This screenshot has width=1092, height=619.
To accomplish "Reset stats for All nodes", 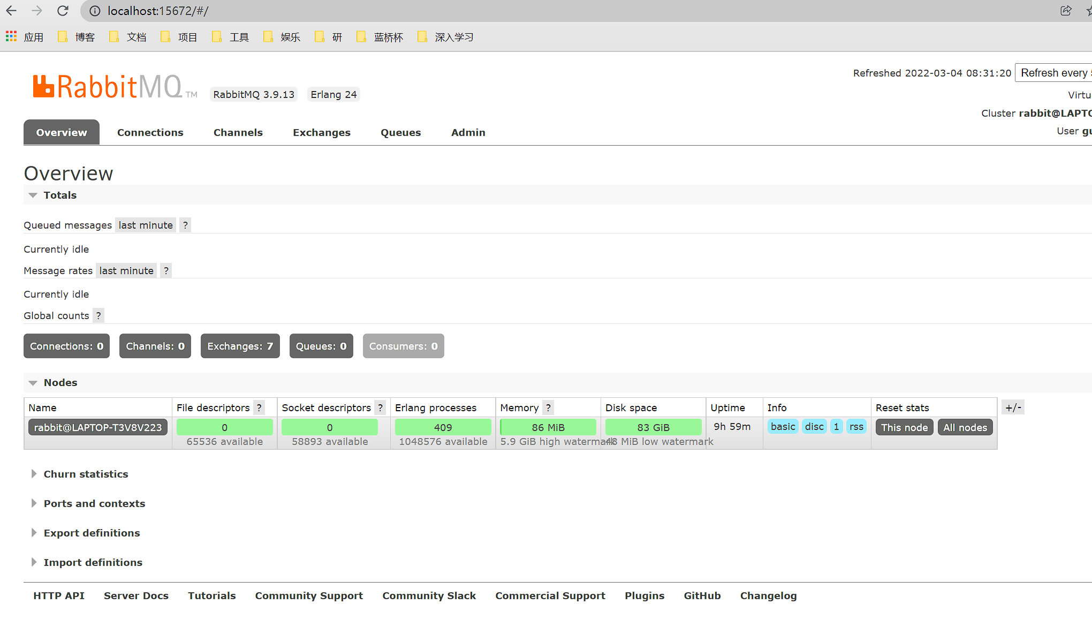I will 965,427.
